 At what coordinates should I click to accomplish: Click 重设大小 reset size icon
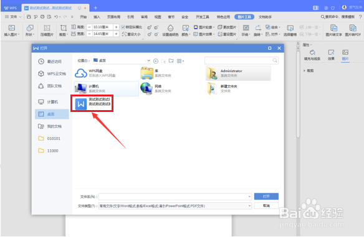tap(124, 34)
